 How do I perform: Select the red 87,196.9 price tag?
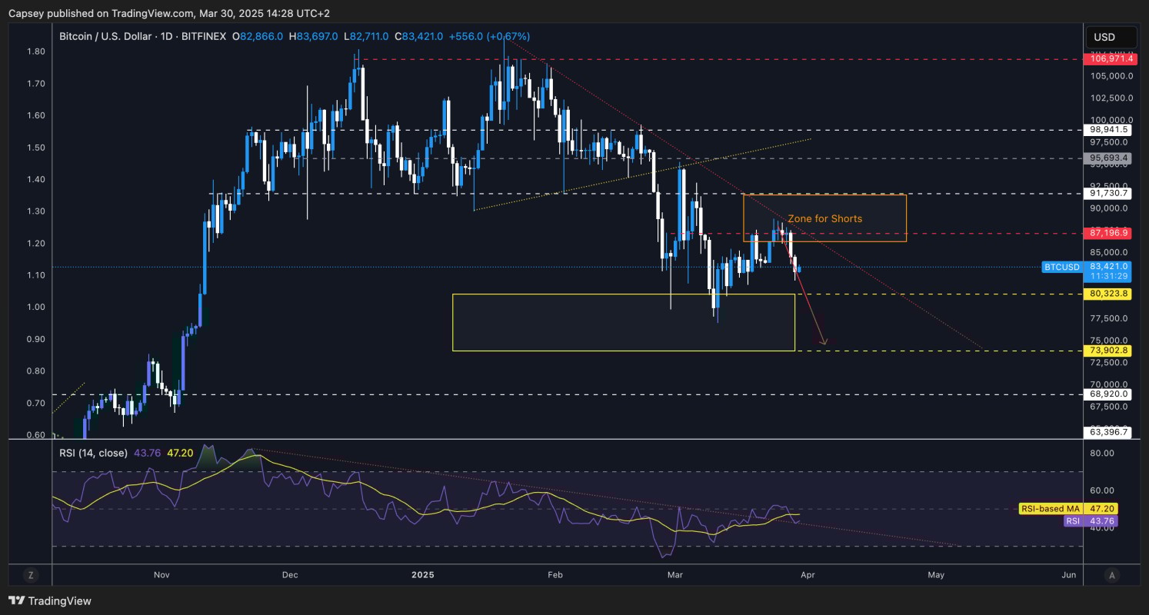[1107, 232]
